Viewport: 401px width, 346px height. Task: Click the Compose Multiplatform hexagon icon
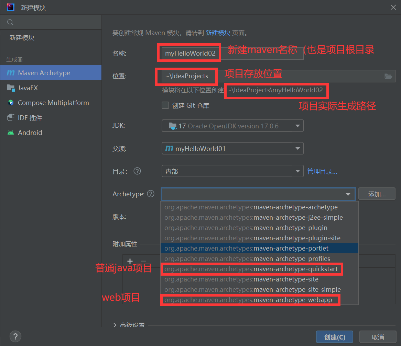coord(11,103)
